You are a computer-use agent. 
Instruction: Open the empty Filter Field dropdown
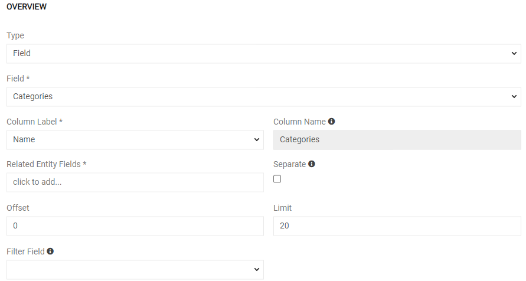point(135,270)
